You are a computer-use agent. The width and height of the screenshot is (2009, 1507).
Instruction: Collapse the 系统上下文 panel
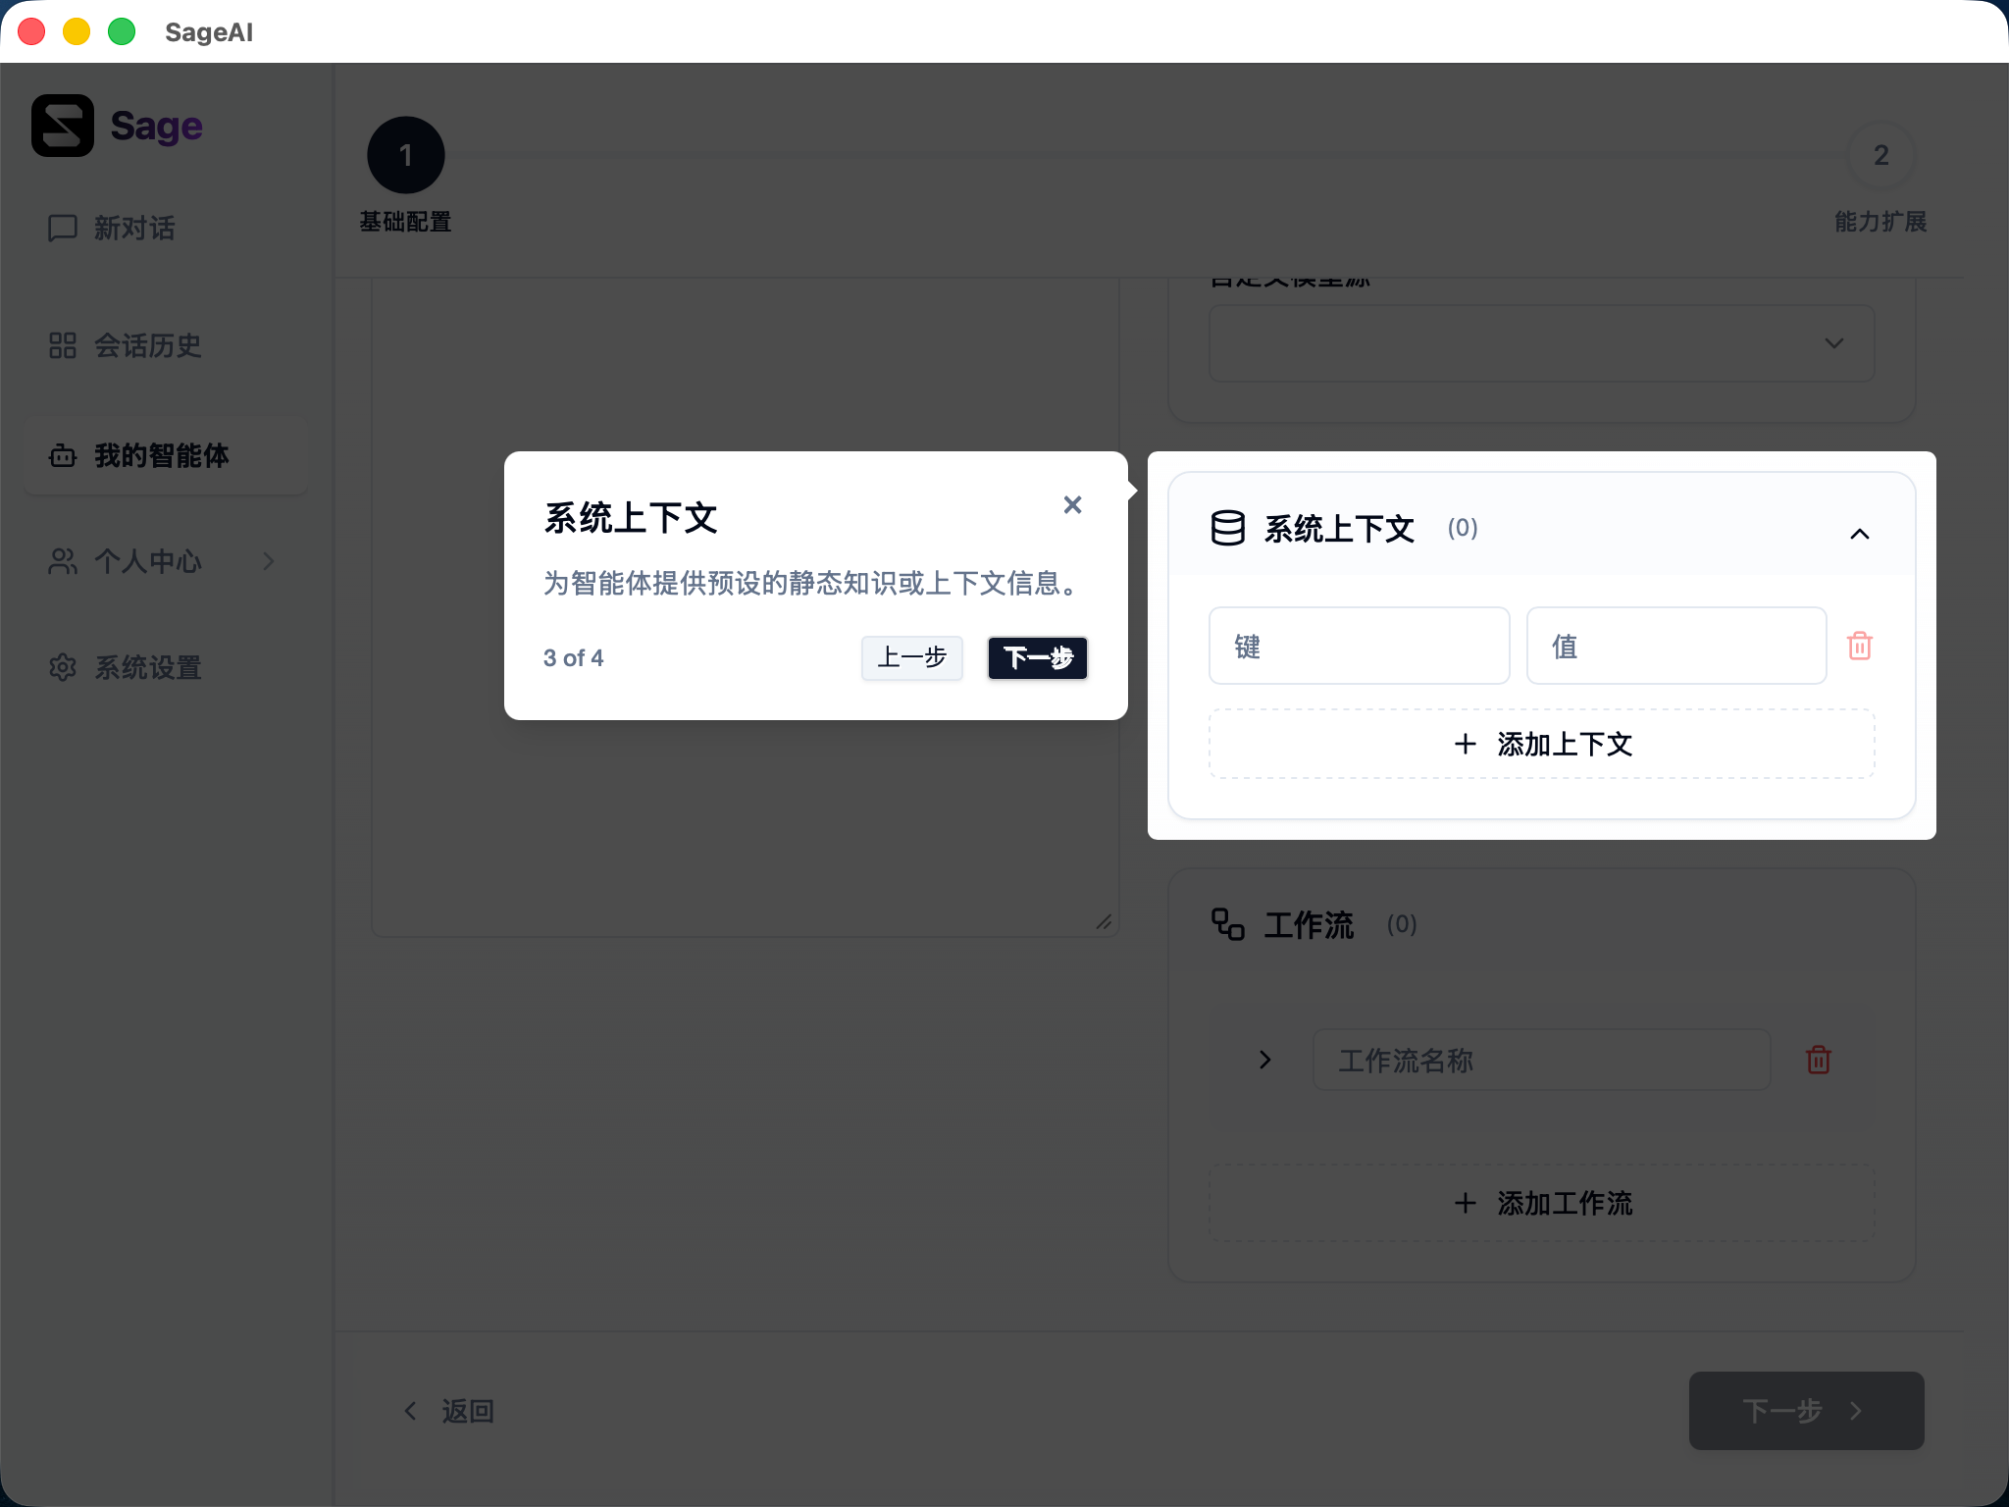tap(1860, 534)
